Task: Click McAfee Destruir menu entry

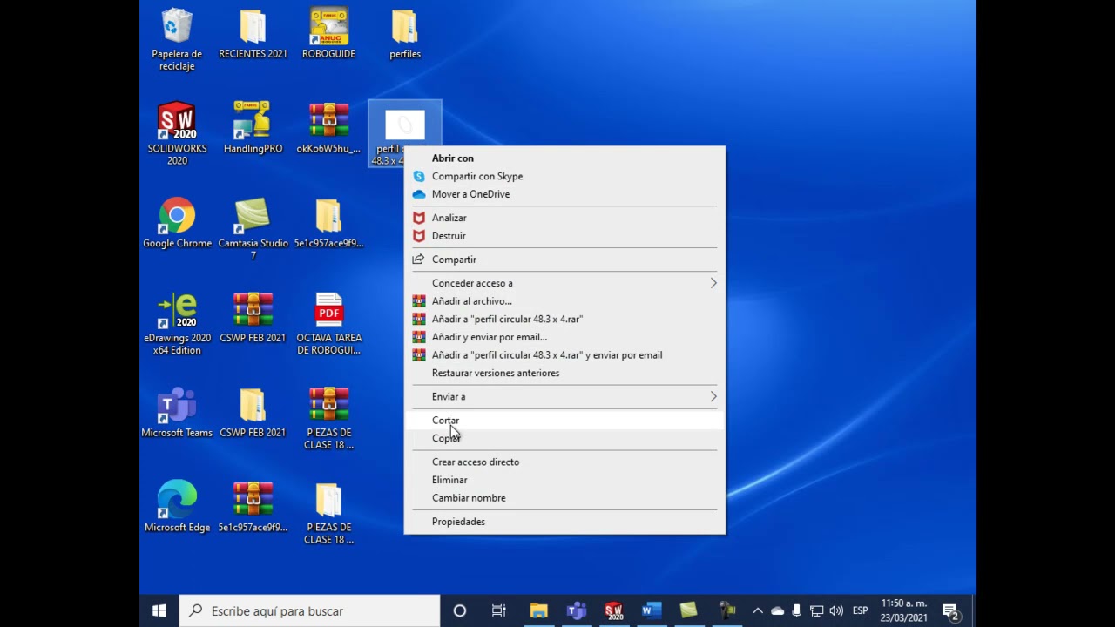Action: (x=564, y=236)
